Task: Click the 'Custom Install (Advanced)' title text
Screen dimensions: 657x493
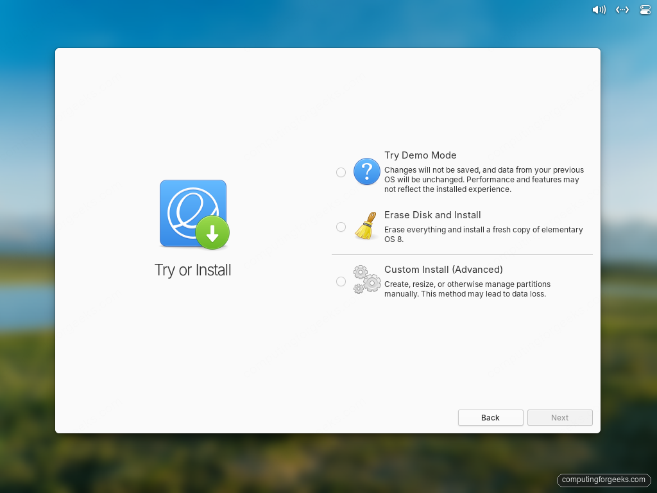Action: pos(443,270)
